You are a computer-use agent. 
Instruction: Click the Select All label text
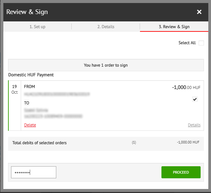coord(187,43)
